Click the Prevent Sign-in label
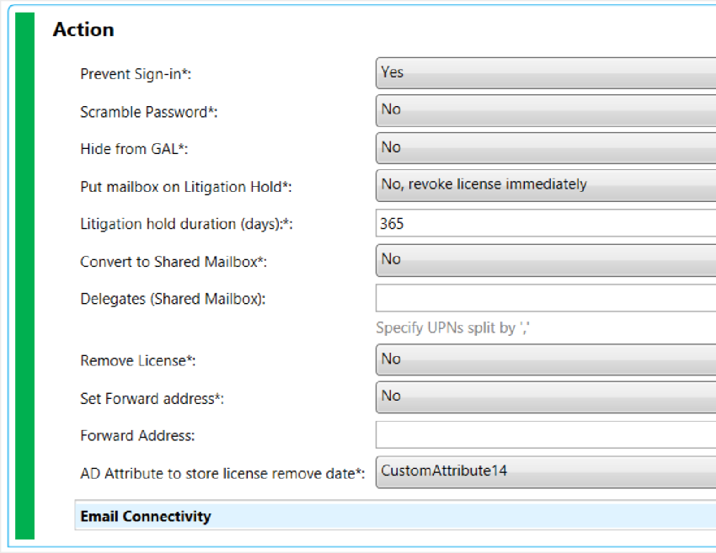This screenshot has height=553, width=716. coord(136,74)
